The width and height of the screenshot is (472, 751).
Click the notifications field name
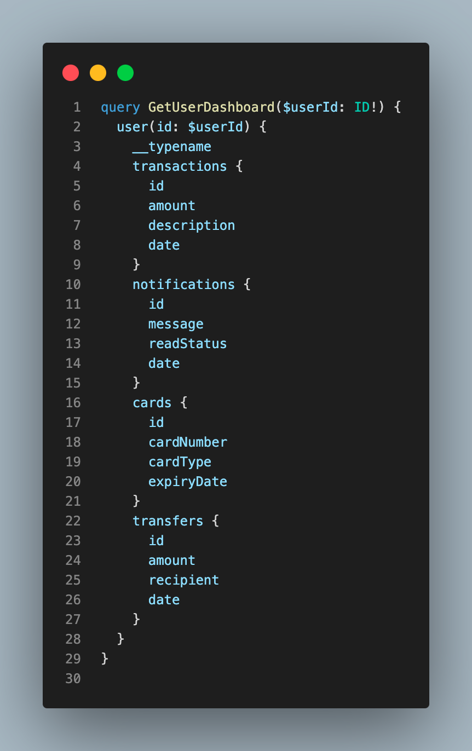pos(183,285)
